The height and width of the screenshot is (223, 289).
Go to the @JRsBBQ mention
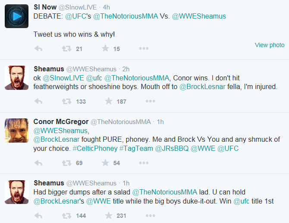(171, 148)
